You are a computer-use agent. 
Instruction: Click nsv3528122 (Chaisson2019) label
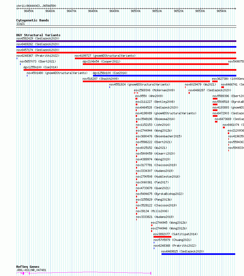click(x=156, y=205)
